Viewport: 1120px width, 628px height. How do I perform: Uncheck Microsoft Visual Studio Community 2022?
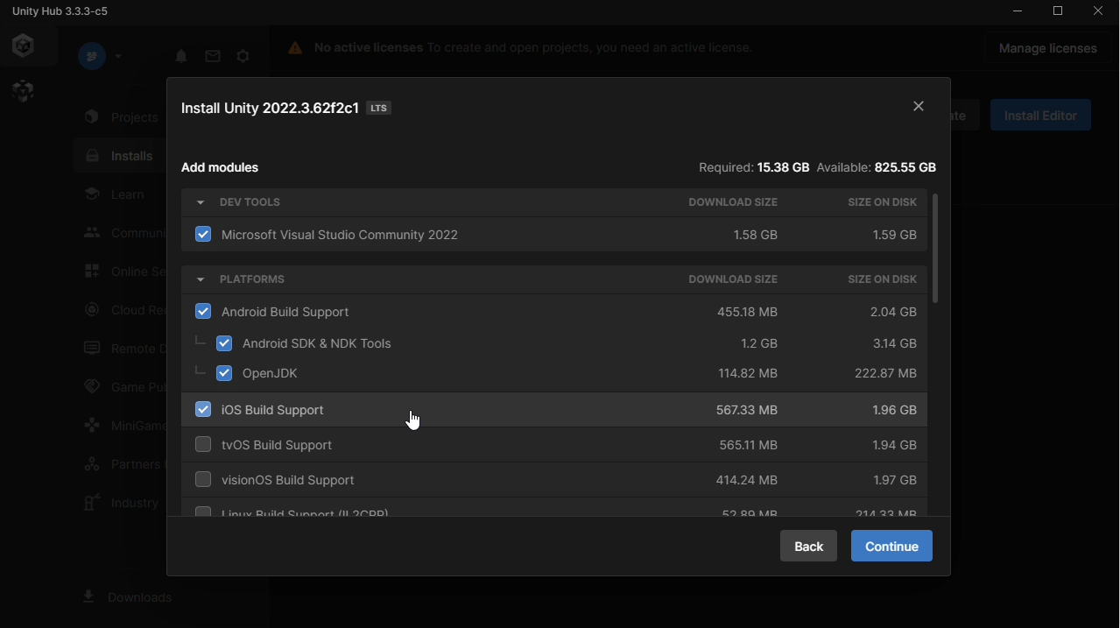pos(203,235)
